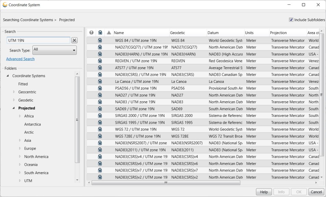The width and height of the screenshot is (326, 197).
Task: Click the lock icon beside WGS 84 / UTM zone 19N
Action: tap(100, 41)
